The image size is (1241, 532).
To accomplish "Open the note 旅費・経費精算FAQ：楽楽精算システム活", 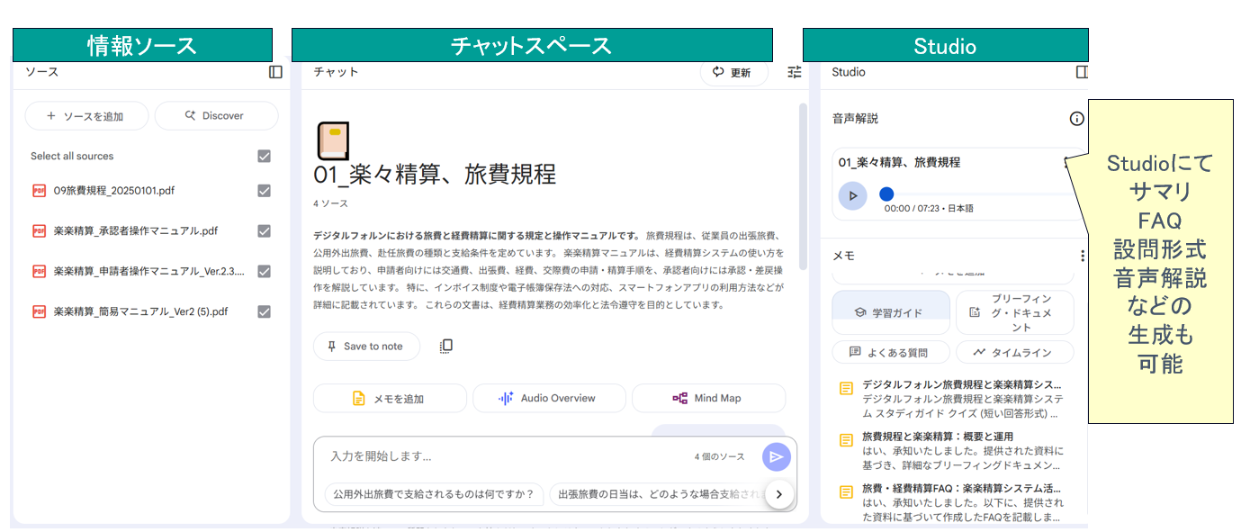I will click(x=963, y=502).
